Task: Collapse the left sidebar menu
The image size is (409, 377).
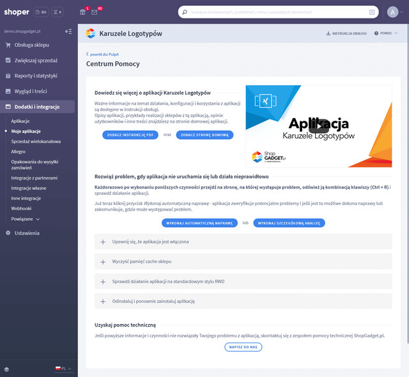Action: [68, 31]
